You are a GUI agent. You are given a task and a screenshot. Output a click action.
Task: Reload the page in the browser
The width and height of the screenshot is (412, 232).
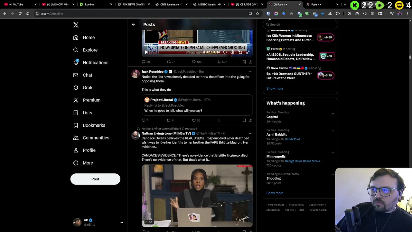tap(20, 14)
